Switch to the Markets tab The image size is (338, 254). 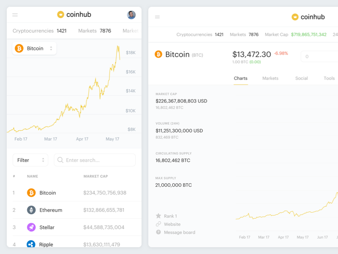[270, 78]
